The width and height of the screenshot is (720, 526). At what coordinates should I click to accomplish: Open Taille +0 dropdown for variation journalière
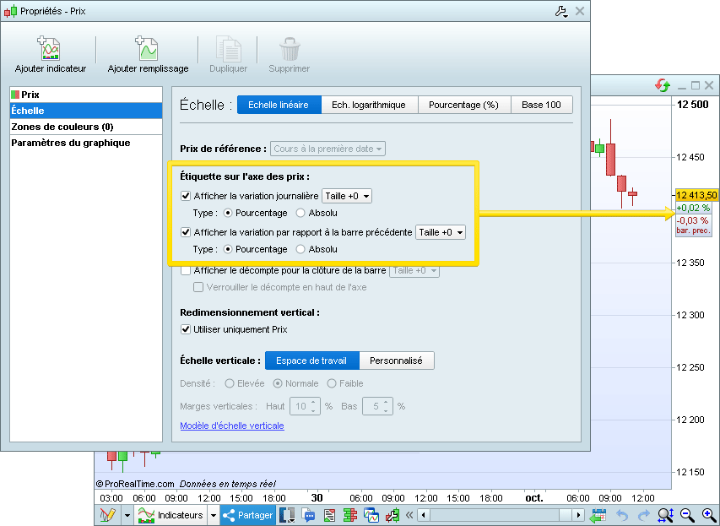[347, 196]
